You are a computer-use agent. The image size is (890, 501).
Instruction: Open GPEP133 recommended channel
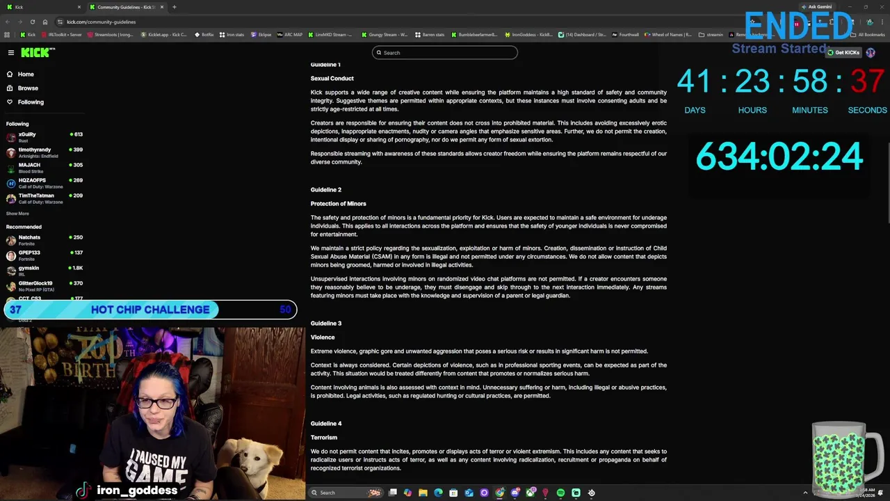point(44,255)
